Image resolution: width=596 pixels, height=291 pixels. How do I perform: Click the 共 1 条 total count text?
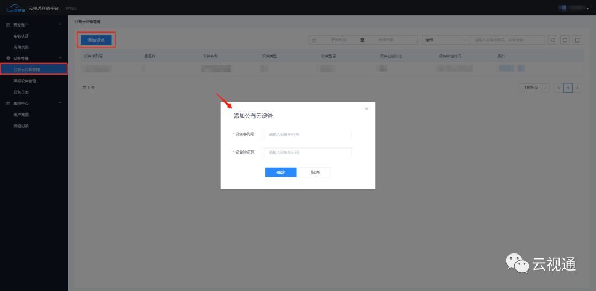pos(88,88)
